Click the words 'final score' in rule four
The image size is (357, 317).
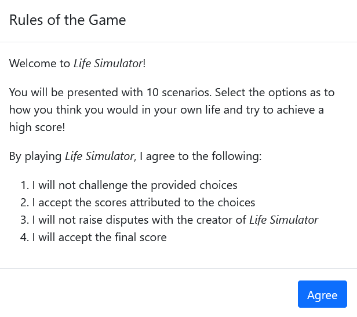(x=140, y=237)
